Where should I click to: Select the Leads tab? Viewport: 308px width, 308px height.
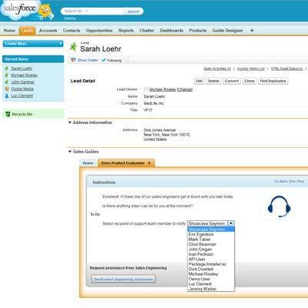coord(27,30)
